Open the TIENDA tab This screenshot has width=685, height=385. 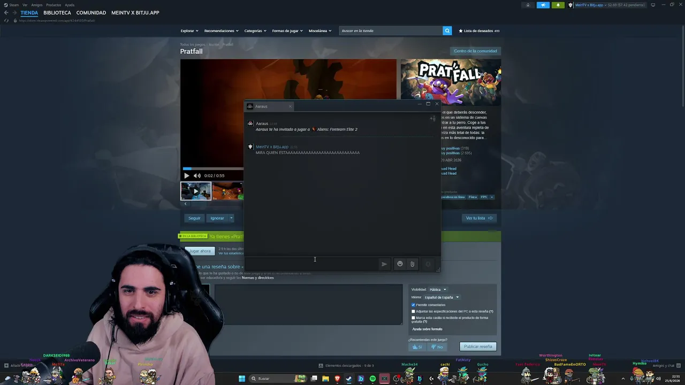pos(29,13)
